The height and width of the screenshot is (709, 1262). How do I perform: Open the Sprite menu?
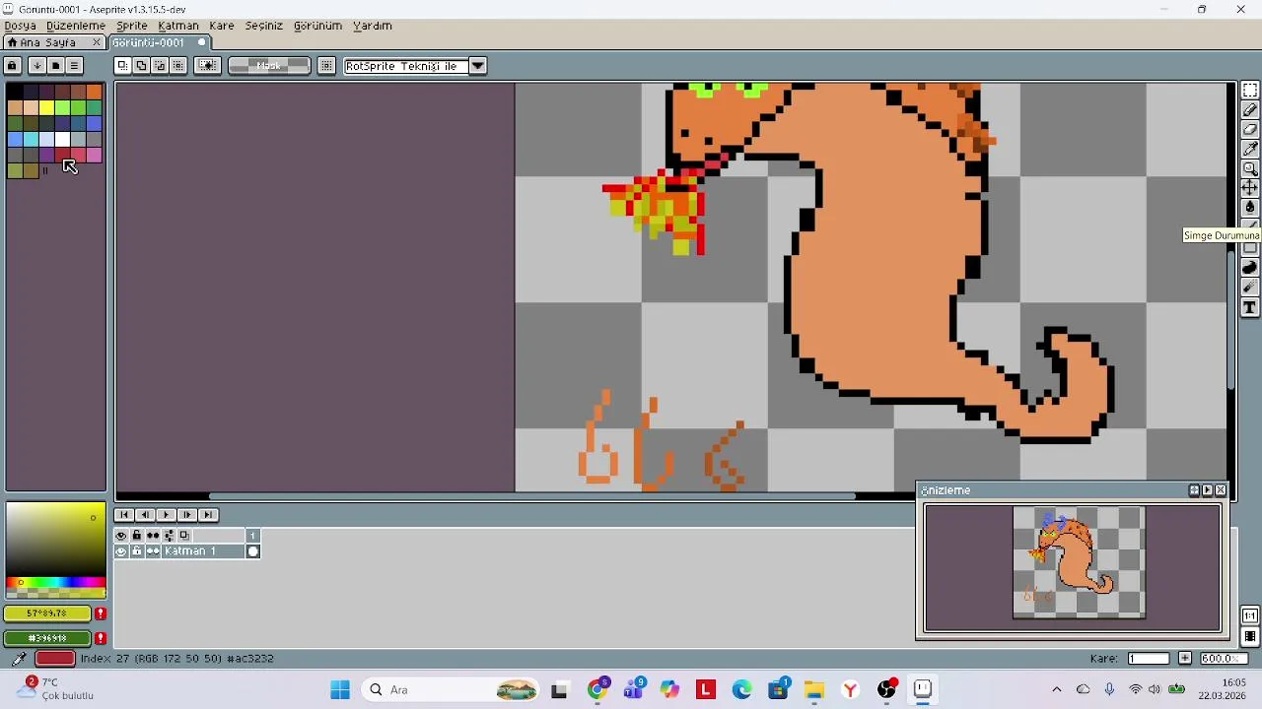tap(132, 26)
